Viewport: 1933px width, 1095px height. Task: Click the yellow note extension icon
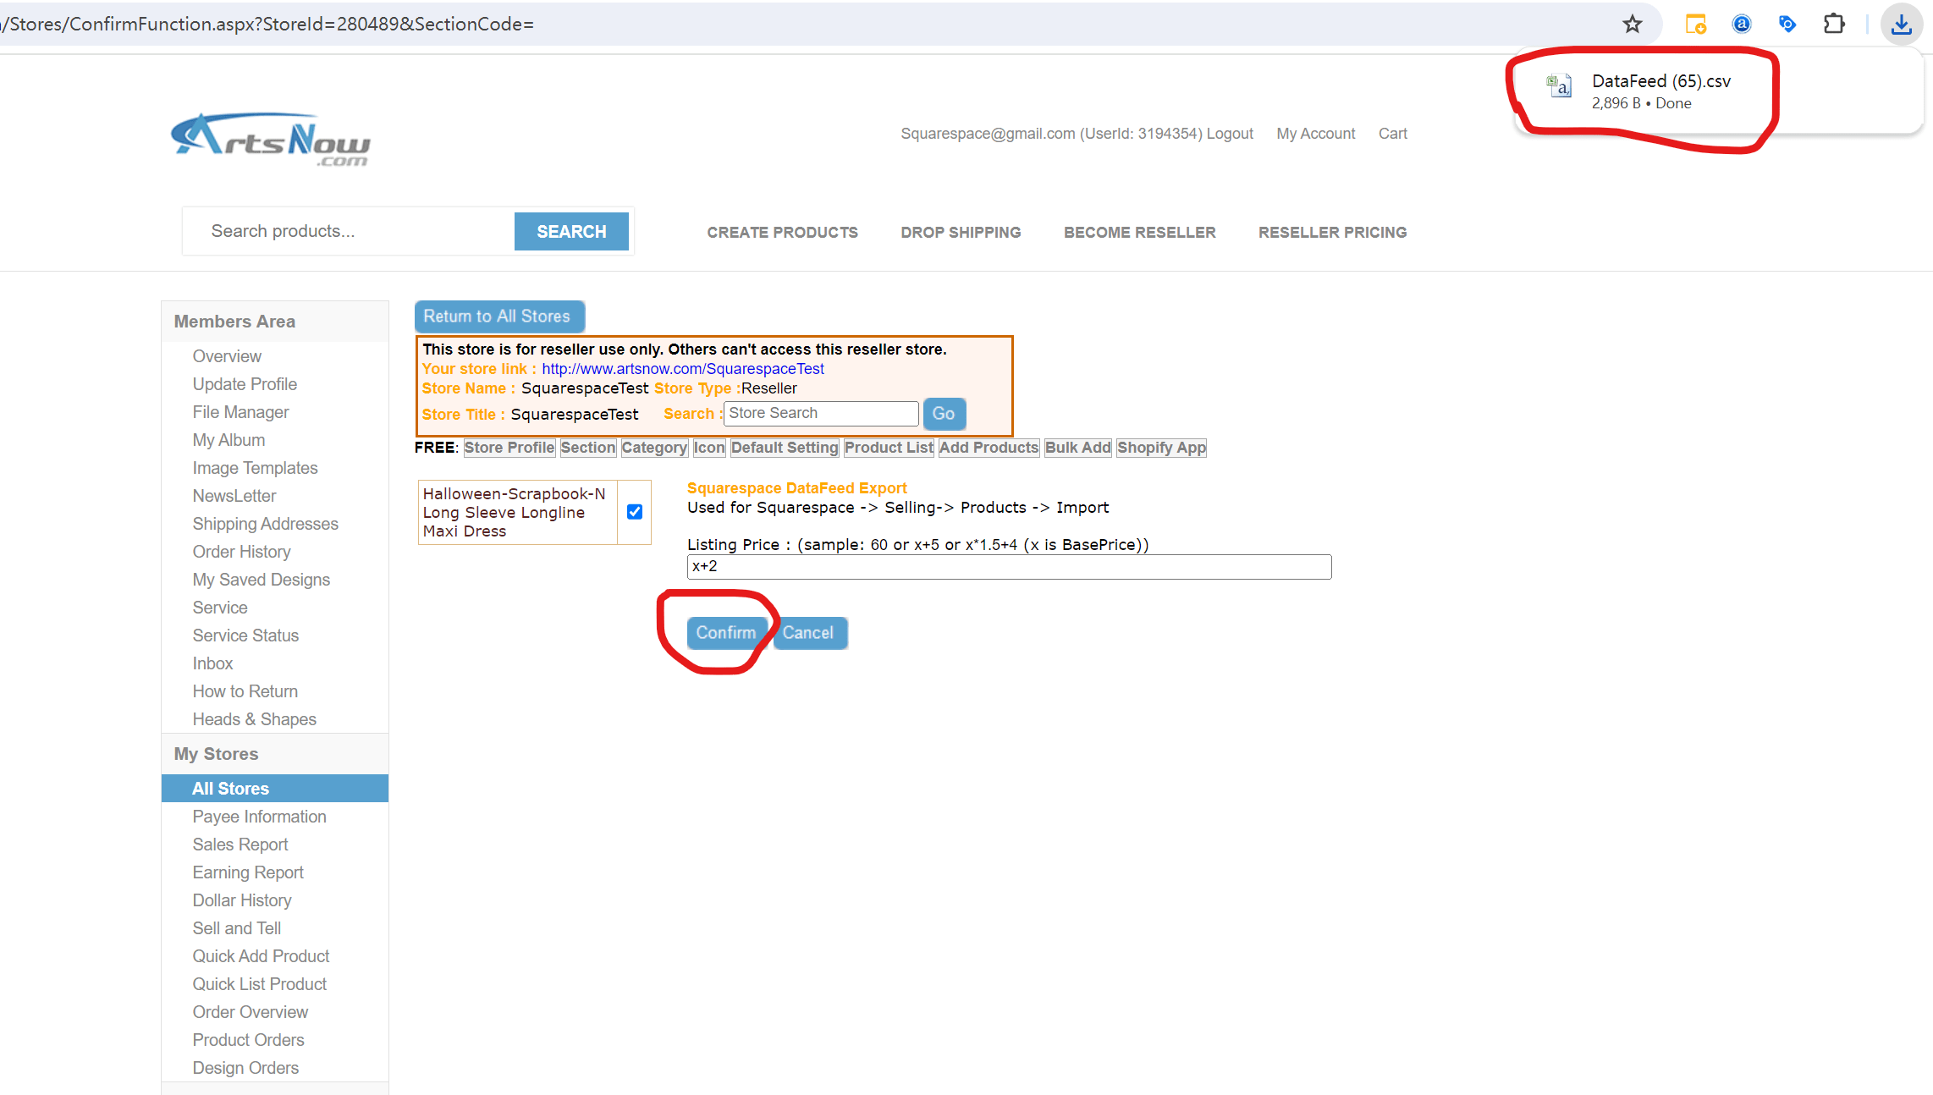tap(1695, 24)
